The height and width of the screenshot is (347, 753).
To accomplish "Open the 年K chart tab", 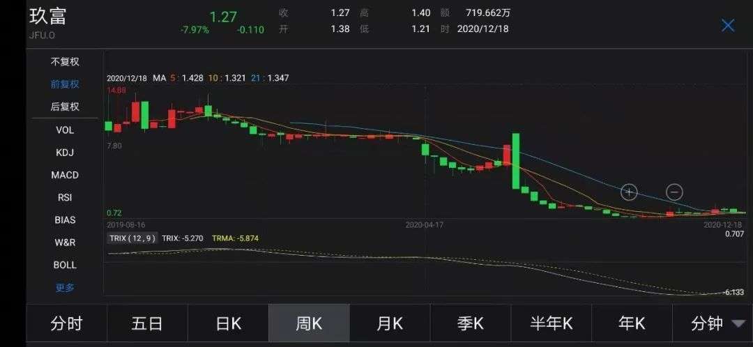I will pos(632,324).
